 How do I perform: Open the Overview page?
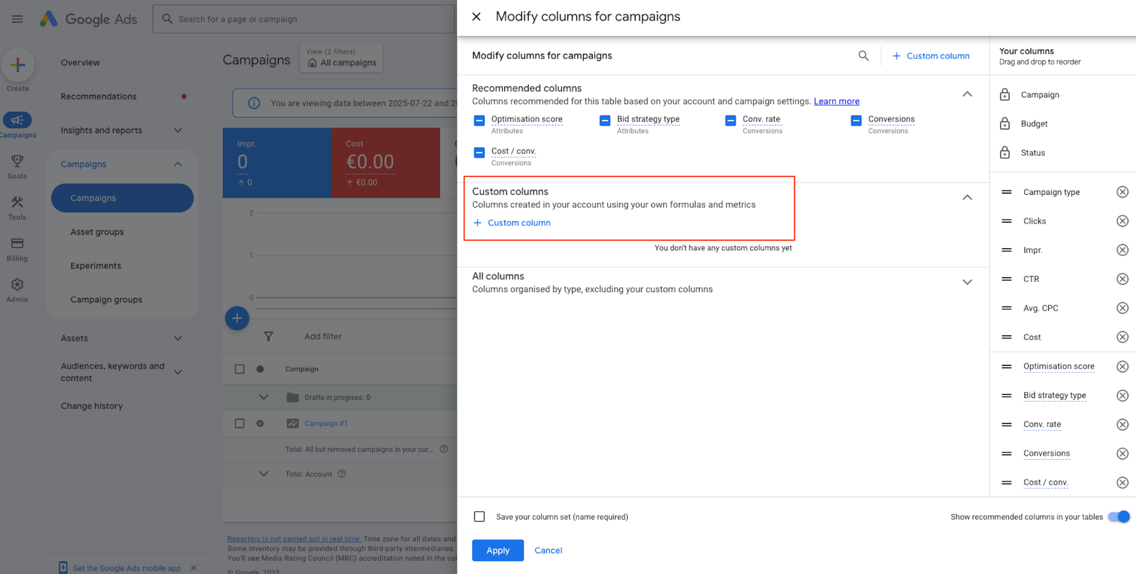(x=80, y=63)
